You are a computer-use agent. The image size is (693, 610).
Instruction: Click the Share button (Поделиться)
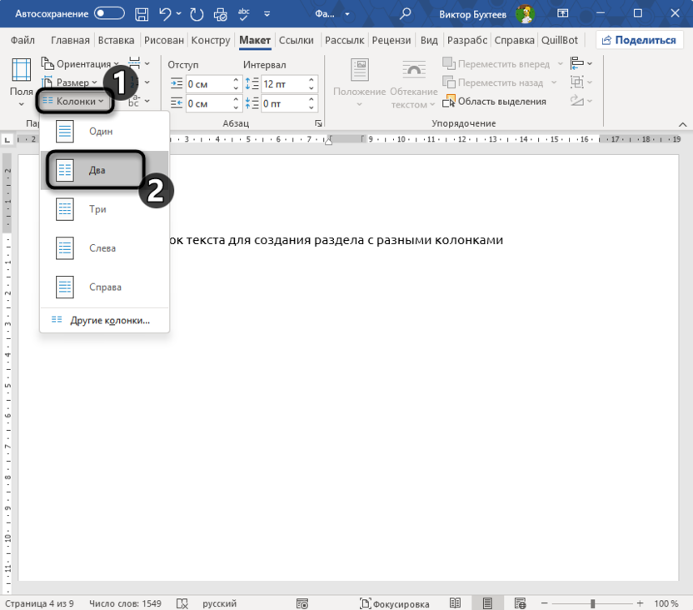coord(637,40)
